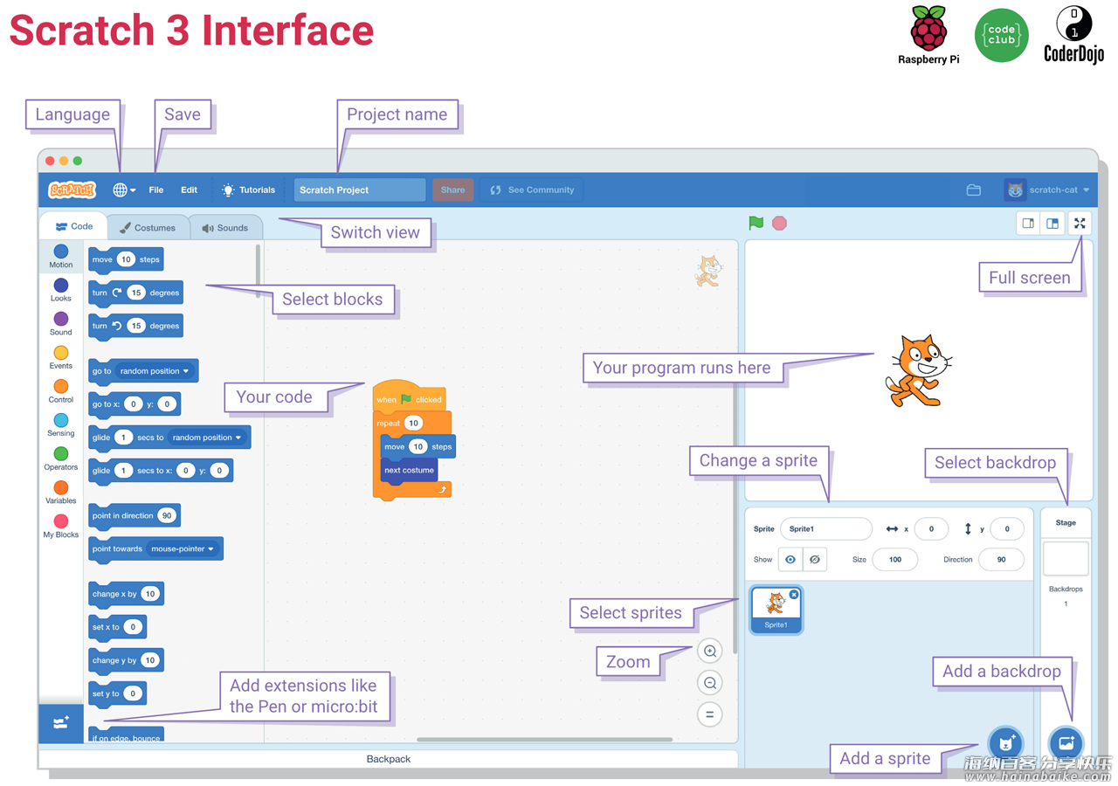Click the sprite y position field

point(1007,529)
